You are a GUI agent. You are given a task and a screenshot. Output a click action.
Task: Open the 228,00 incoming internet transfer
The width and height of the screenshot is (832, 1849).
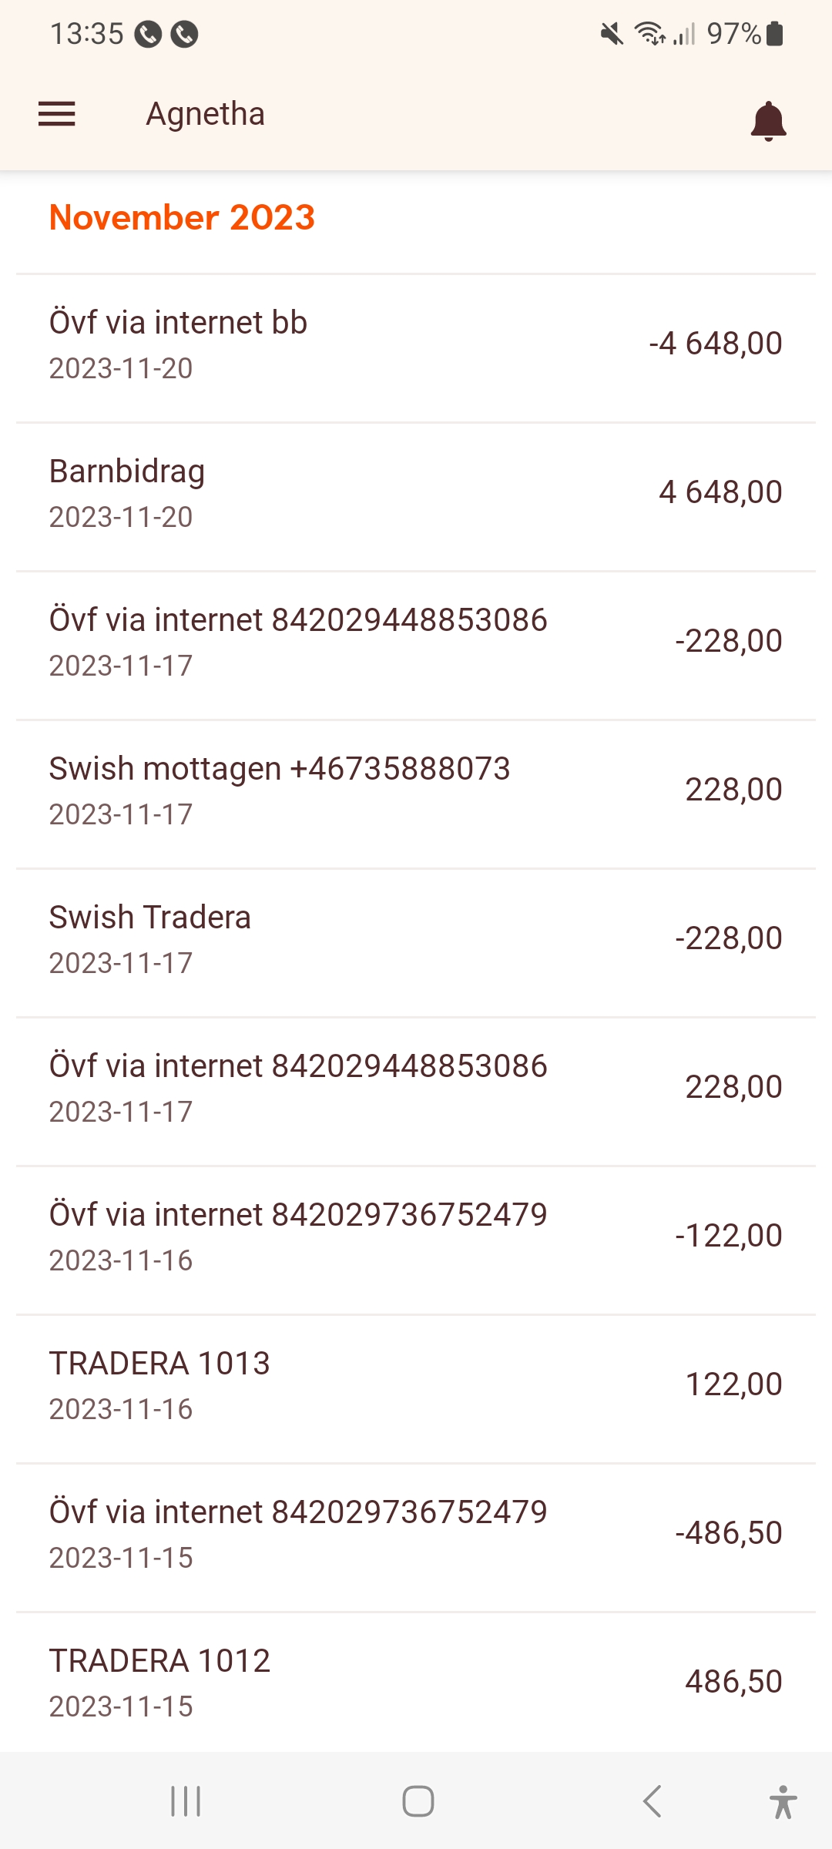[x=416, y=1088]
